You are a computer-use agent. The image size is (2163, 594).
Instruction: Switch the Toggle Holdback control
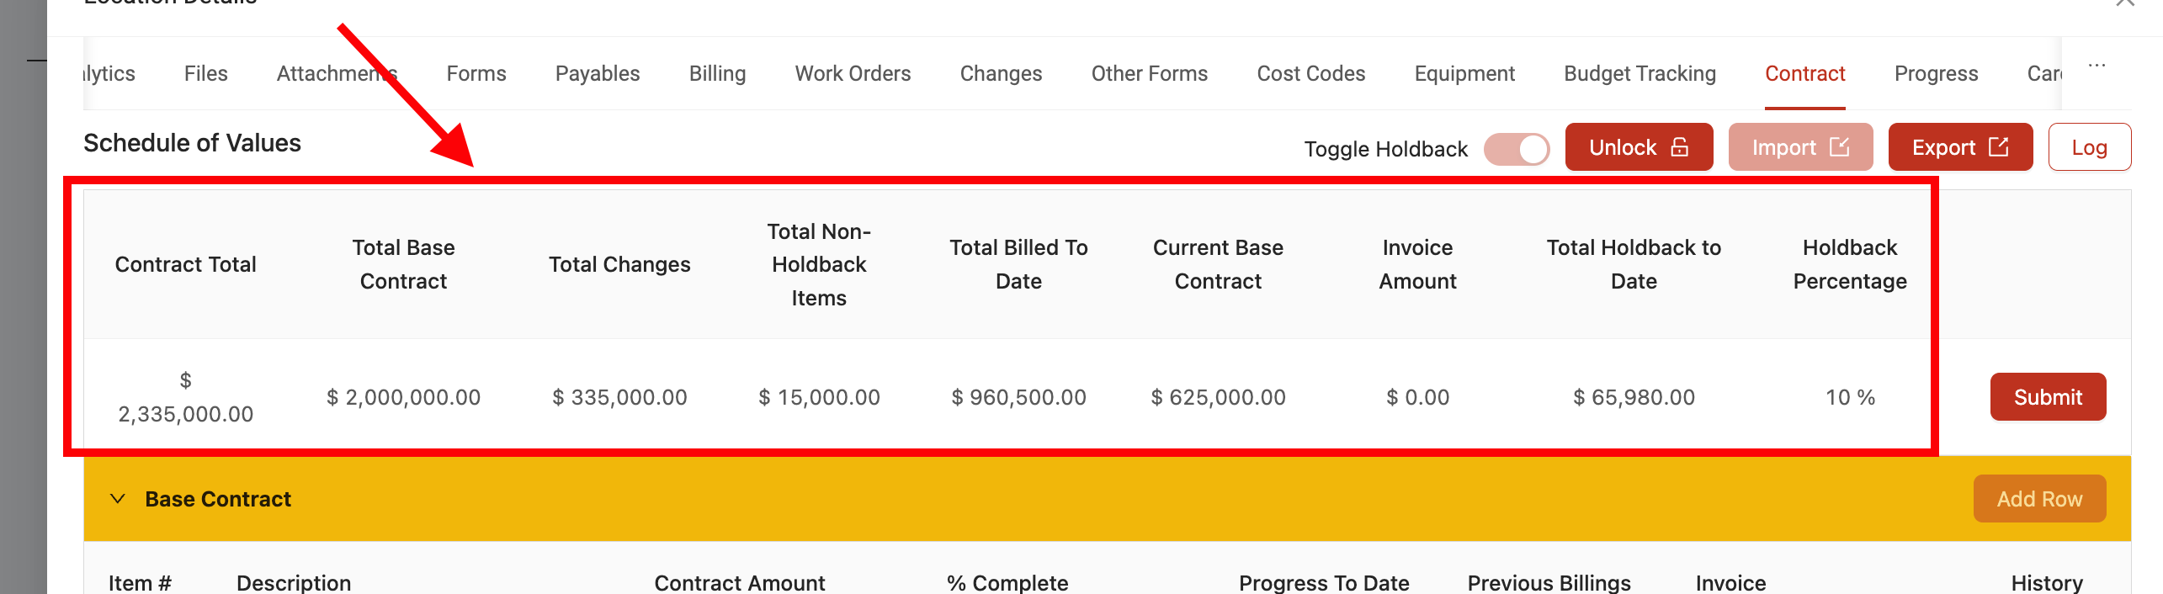[x=1517, y=149]
